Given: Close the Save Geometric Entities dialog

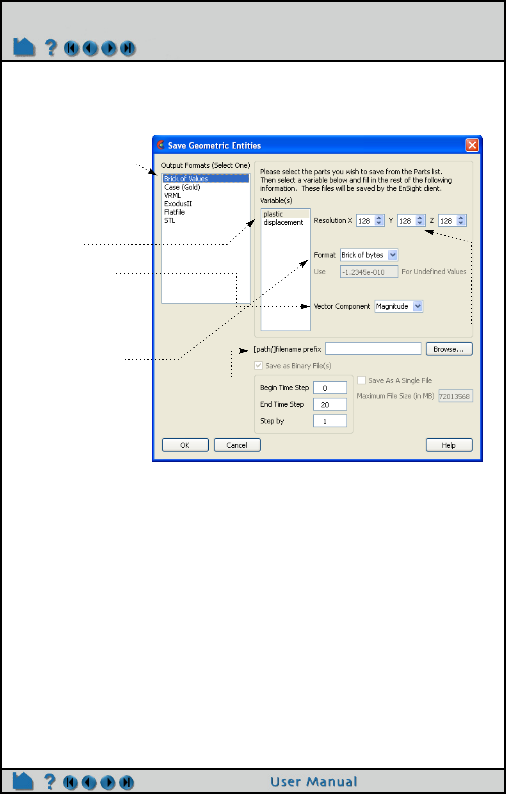Looking at the screenshot, I should 472,145.
